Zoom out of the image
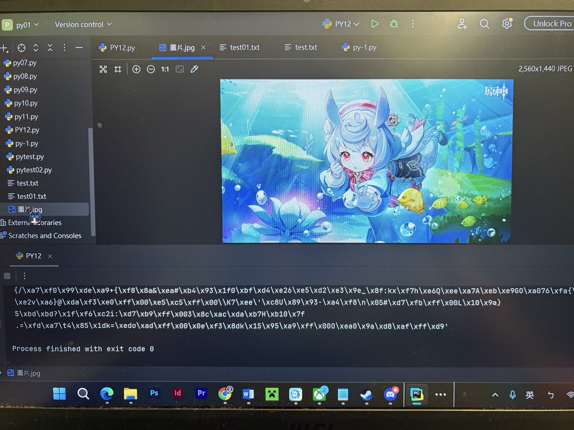The height and width of the screenshot is (430, 574). pyautogui.click(x=151, y=69)
